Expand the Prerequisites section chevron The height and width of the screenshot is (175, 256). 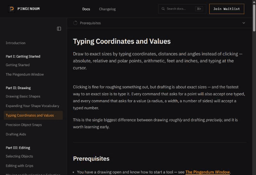tap(244, 23)
